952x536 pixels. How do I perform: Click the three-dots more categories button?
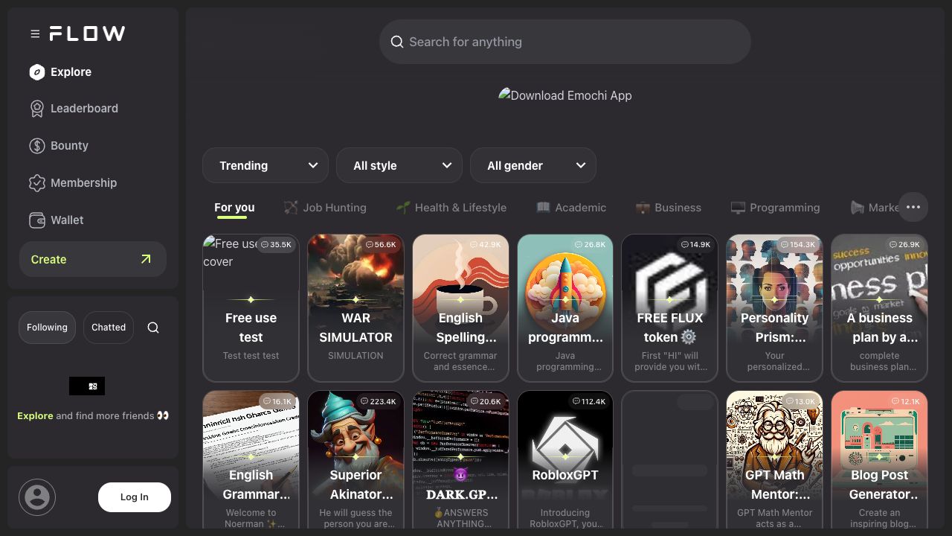913,207
